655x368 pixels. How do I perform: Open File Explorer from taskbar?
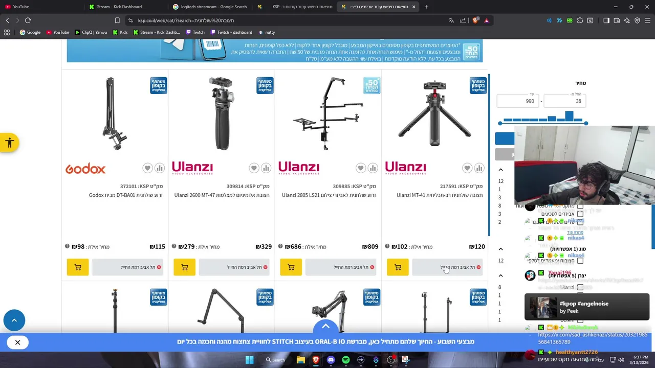coord(301,360)
